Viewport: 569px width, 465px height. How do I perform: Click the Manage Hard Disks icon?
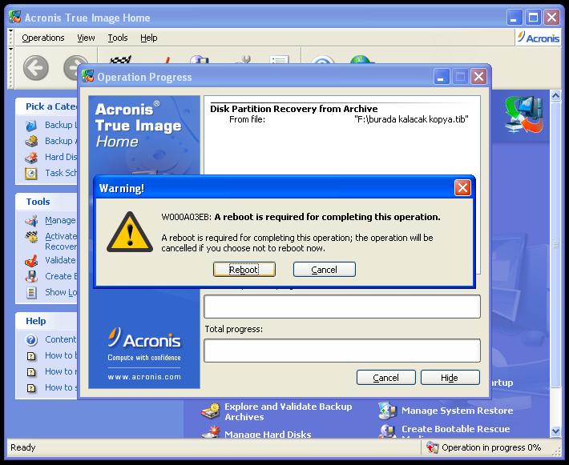point(212,432)
